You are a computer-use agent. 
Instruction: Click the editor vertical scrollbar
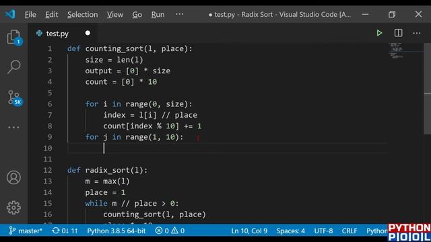coord(428,88)
